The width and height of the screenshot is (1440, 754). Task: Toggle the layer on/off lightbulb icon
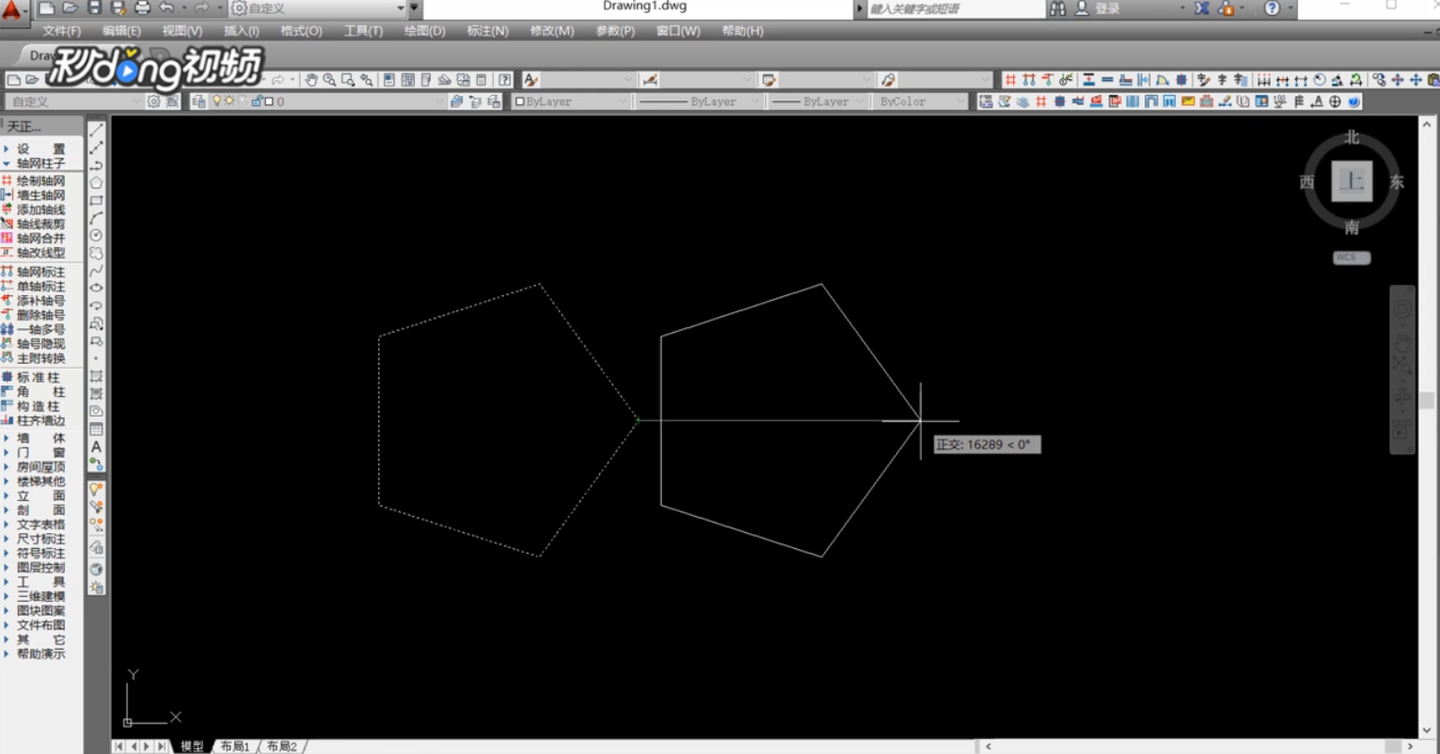[216, 102]
